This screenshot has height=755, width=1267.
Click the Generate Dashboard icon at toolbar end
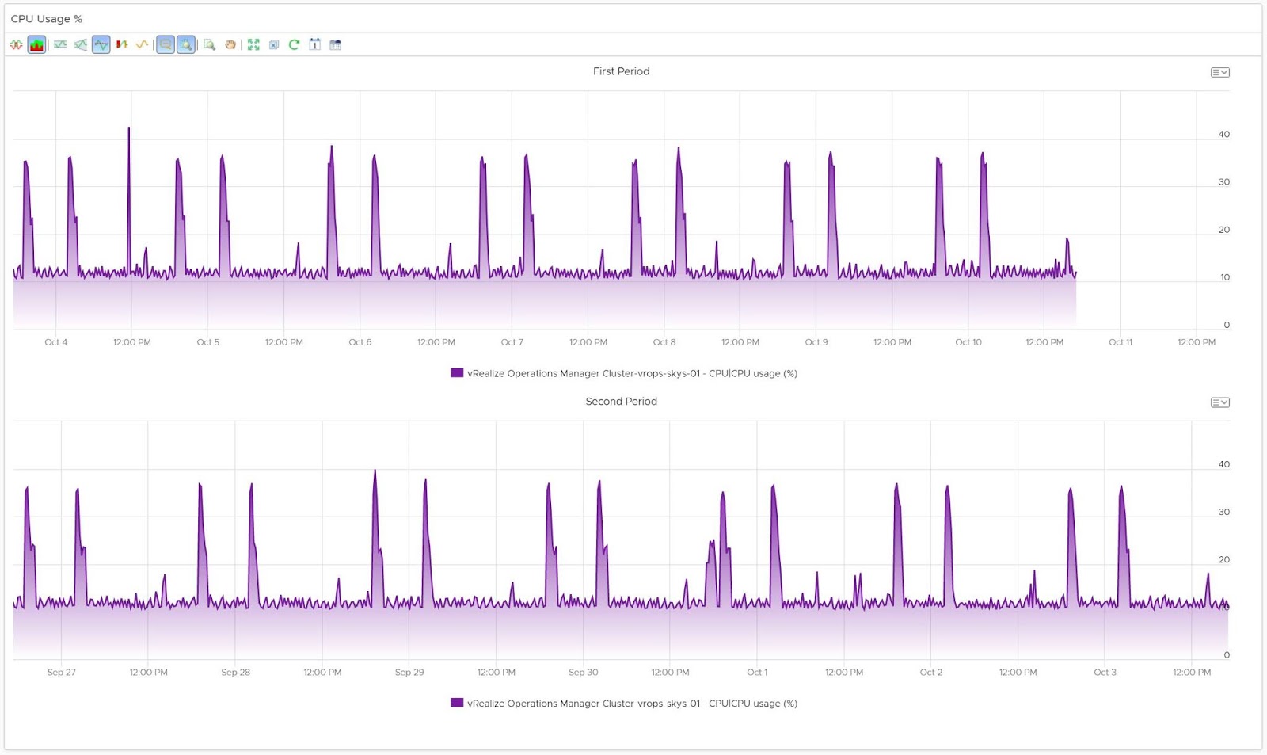coord(336,45)
